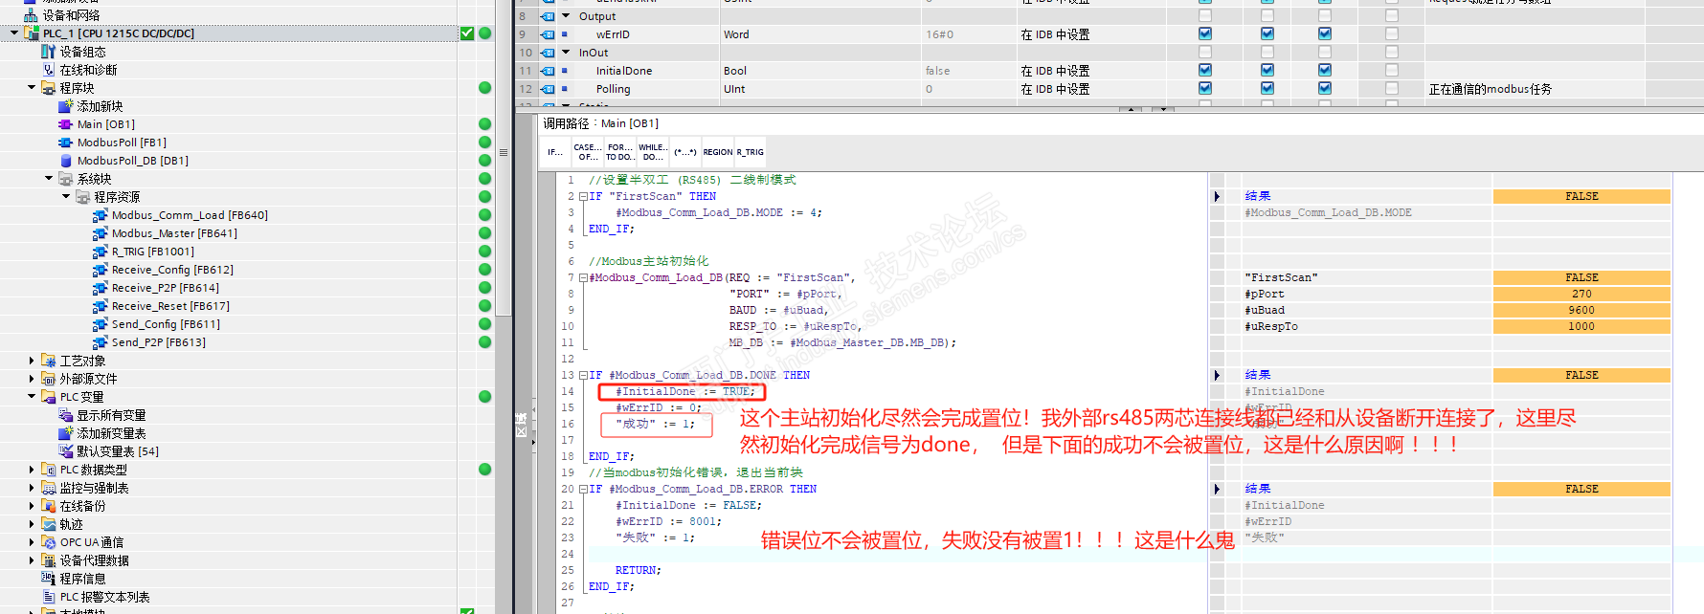Toggle third checkbox in the wErrID row
The height and width of the screenshot is (614, 1704).
click(x=1325, y=33)
